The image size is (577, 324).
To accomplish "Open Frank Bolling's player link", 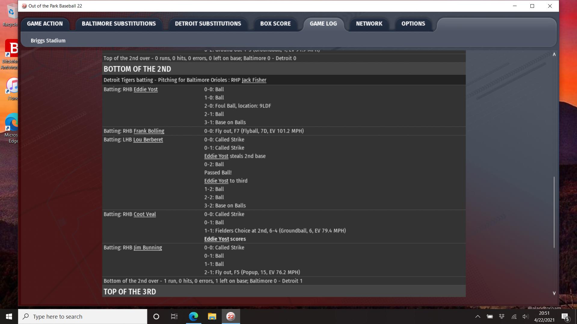I will pyautogui.click(x=149, y=131).
